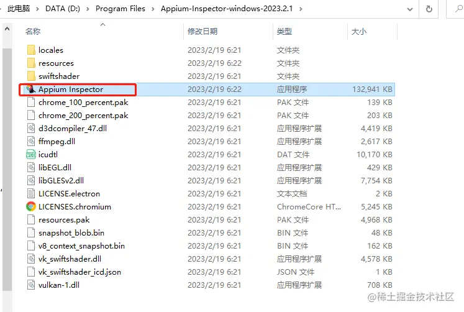Select the Appium Inspector application icon
The height and width of the screenshot is (312, 464).
pyautogui.click(x=31, y=89)
